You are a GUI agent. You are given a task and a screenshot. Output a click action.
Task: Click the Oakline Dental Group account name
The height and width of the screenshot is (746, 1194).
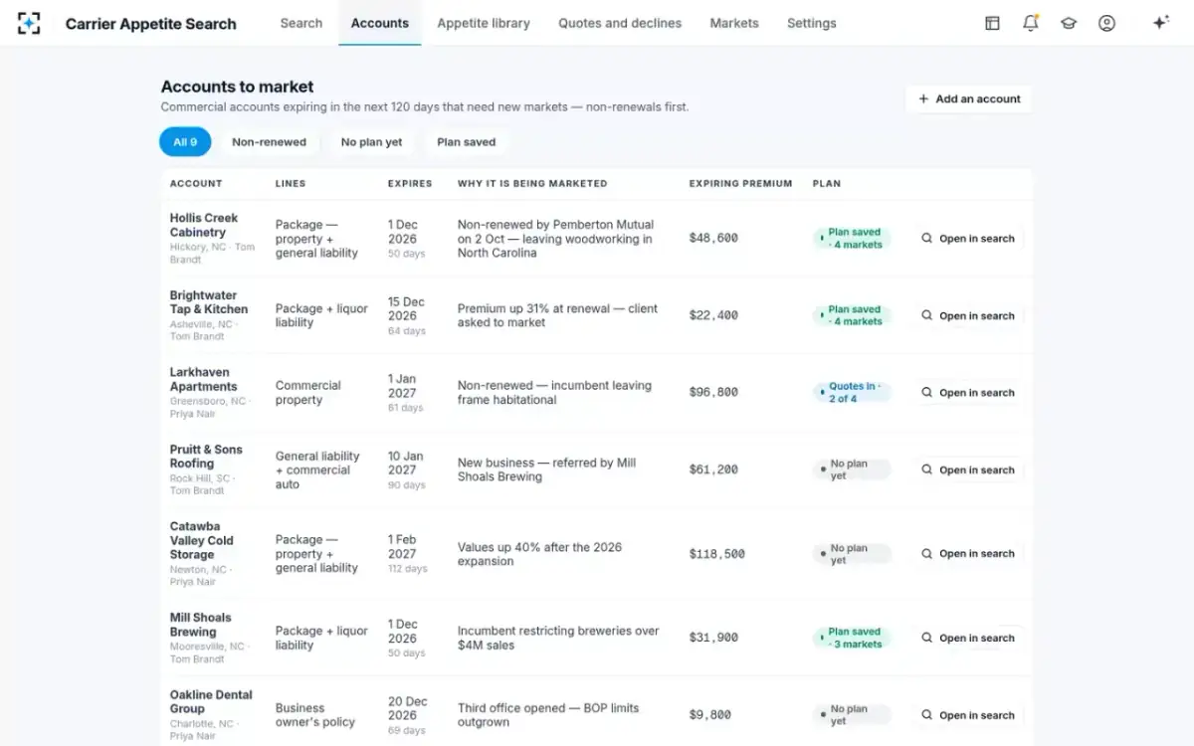211,702
